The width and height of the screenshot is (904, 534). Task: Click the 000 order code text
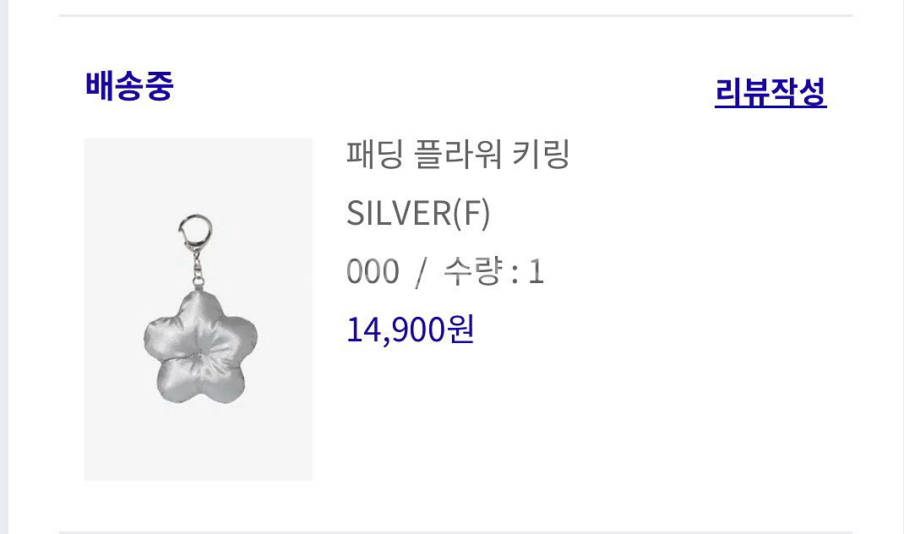[x=373, y=271]
